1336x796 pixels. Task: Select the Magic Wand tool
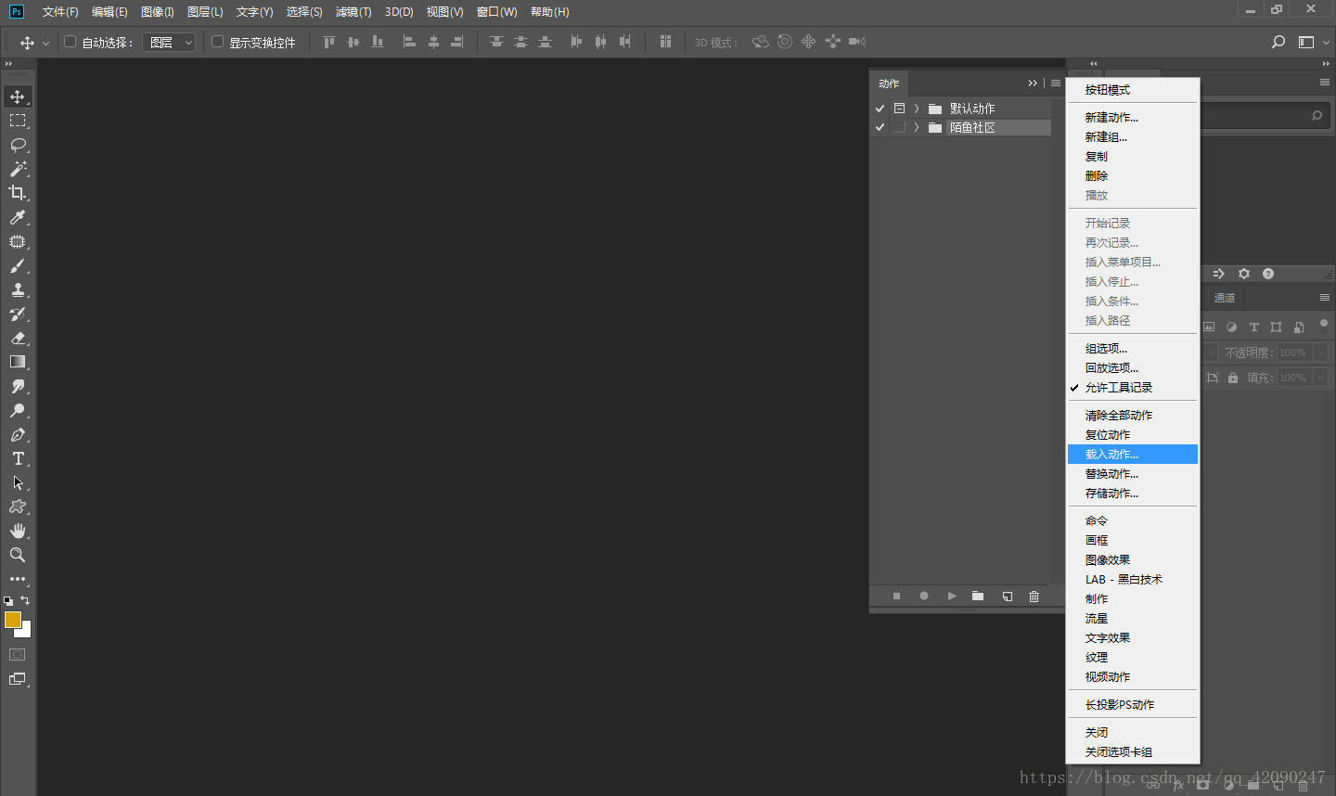click(x=18, y=169)
